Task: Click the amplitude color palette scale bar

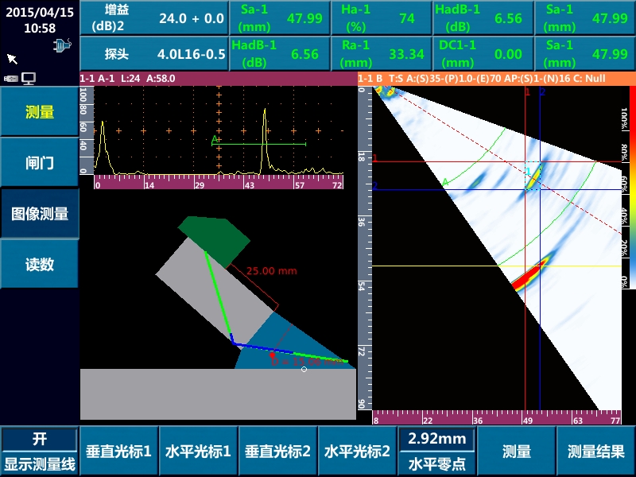Action: pyautogui.click(x=624, y=191)
